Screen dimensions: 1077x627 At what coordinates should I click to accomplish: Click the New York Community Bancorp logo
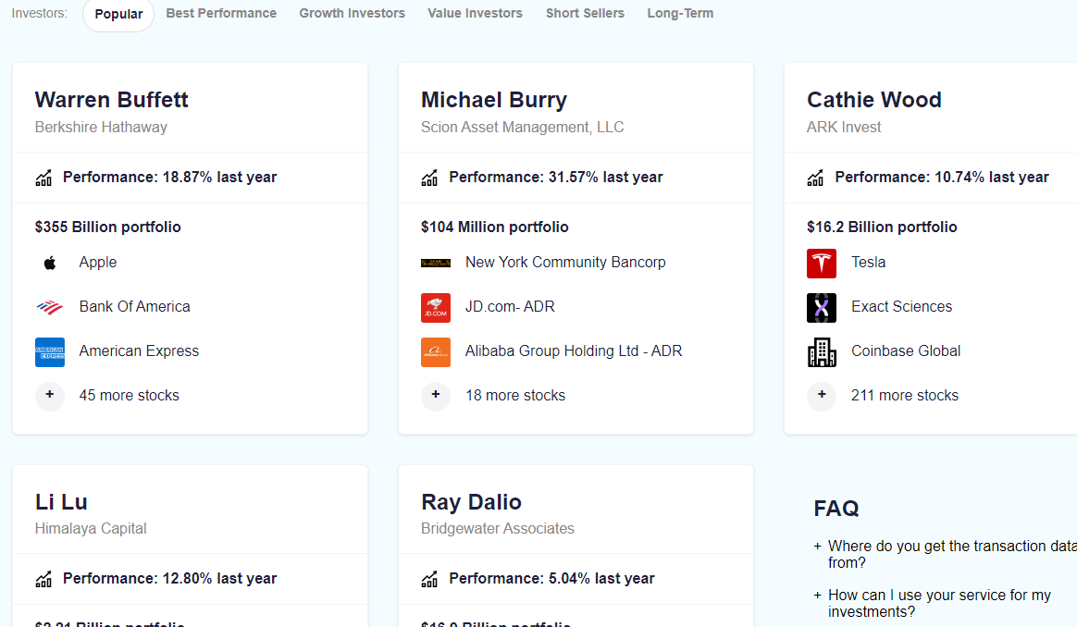click(436, 263)
